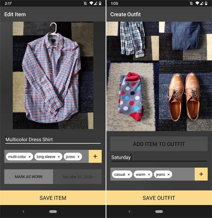Remove the jeans tag chip
The width and height of the screenshot is (212, 218).
click(x=168, y=174)
